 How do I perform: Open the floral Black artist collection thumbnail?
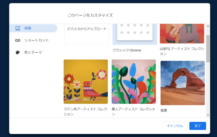pos(134,82)
